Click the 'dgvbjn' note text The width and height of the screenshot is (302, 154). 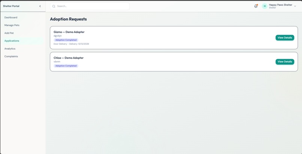pos(58,36)
